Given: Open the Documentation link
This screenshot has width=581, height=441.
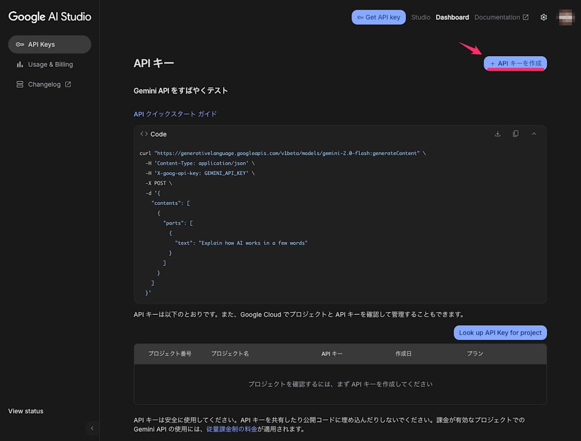Looking at the screenshot, I should coord(502,17).
